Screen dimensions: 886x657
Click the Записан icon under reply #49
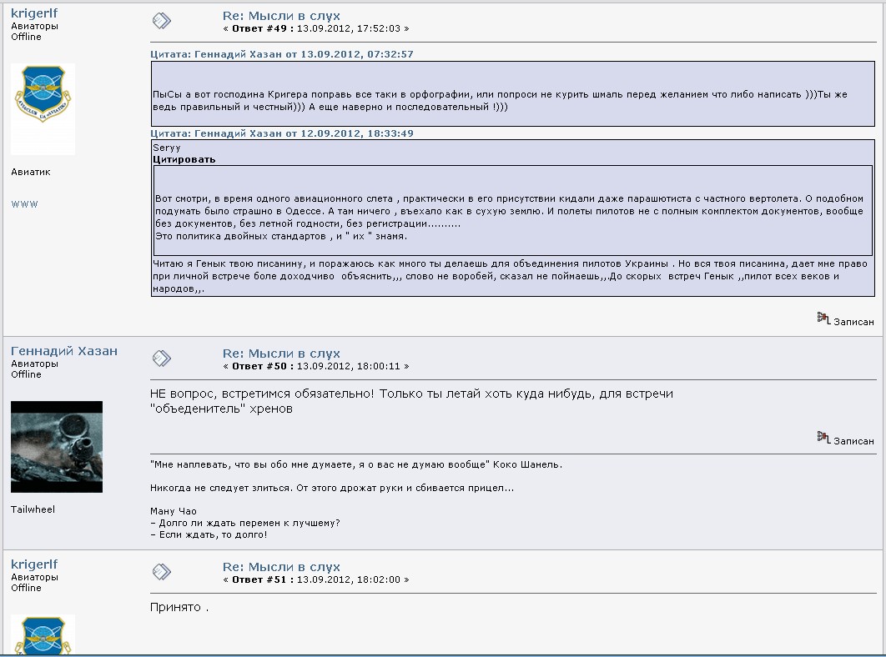(x=823, y=318)
